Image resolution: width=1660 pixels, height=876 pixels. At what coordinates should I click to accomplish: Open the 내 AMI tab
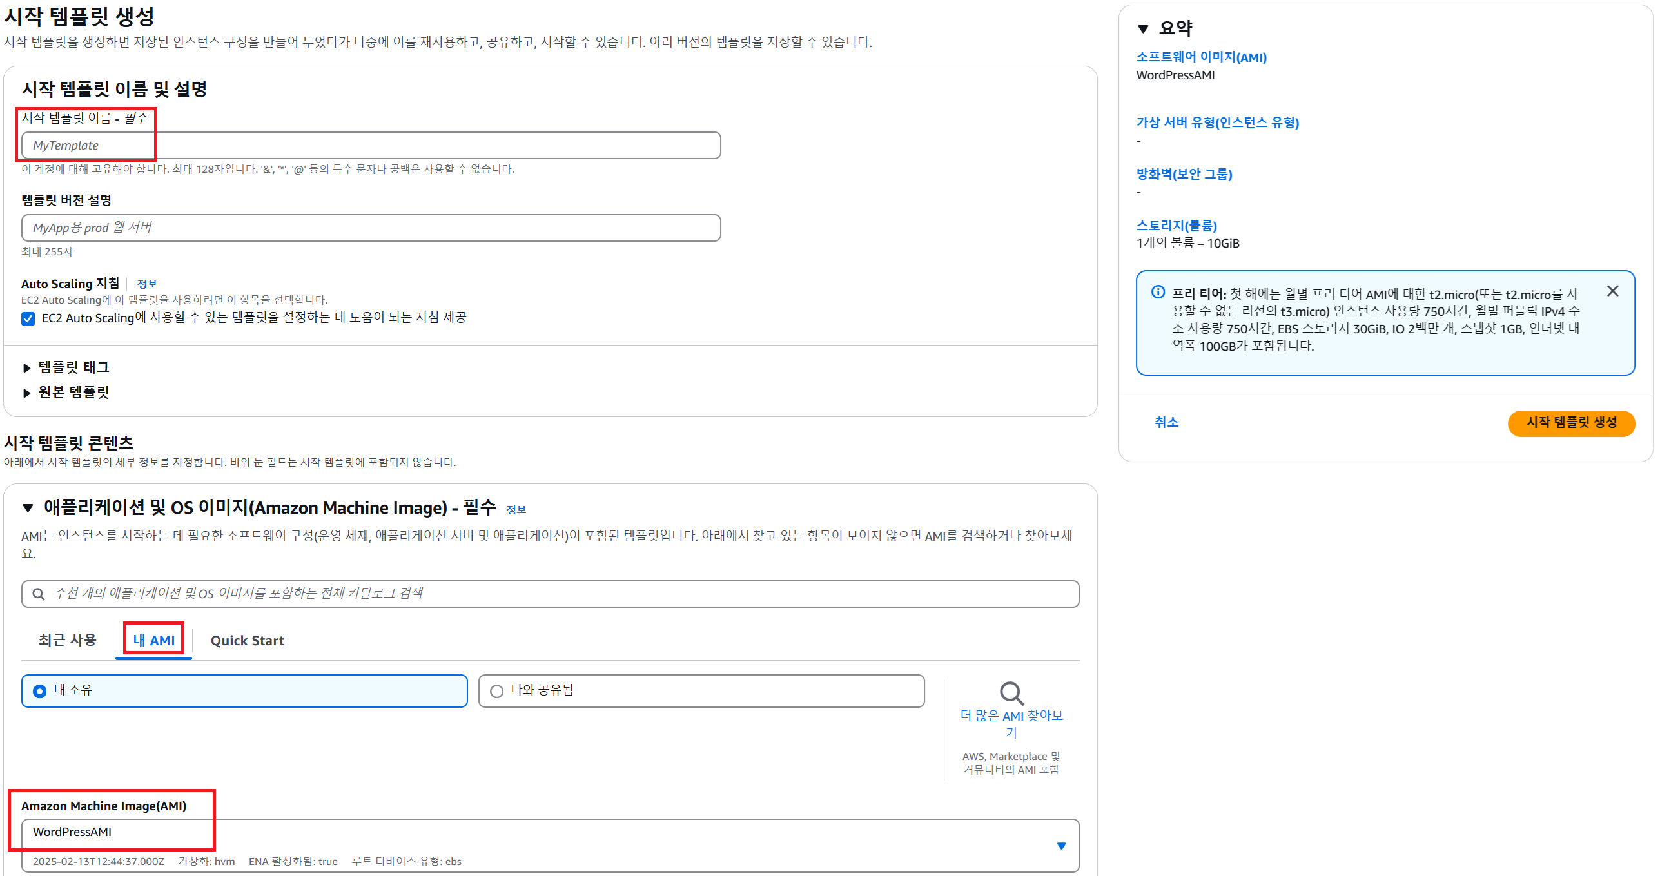pos(153,640)
